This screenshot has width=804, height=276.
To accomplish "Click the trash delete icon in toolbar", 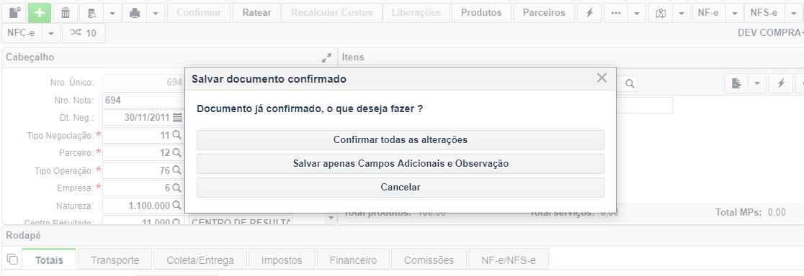I will point(66,13).
